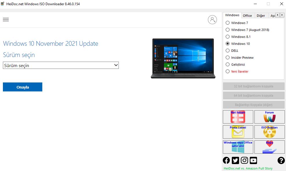The width and height of the screenshot is (286, 171).
Task: Open the YouTube channel icon
Action: pyautogui.click(x=253, y=160)
